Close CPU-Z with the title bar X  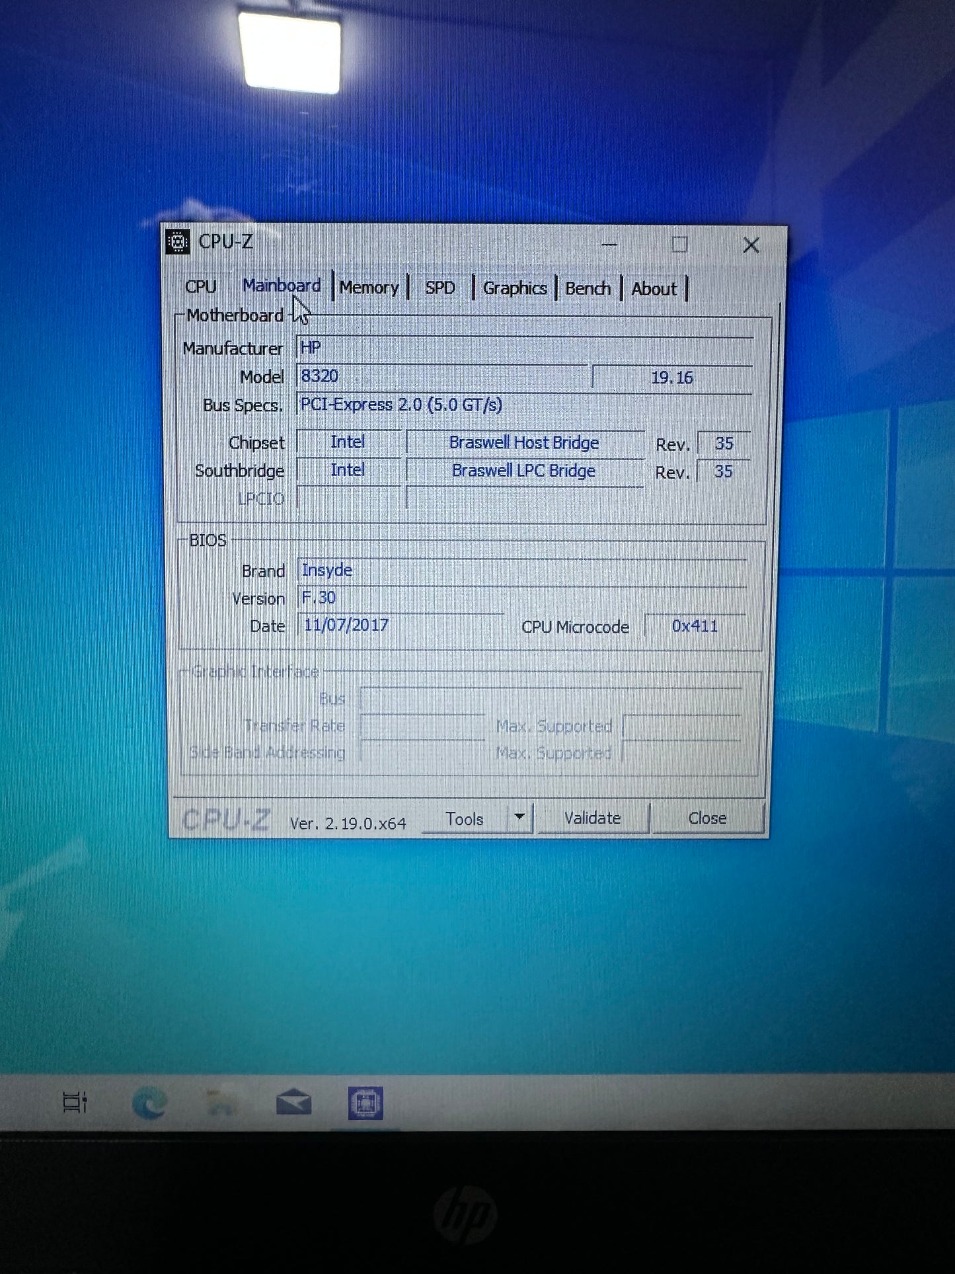(x=751, y=245)
